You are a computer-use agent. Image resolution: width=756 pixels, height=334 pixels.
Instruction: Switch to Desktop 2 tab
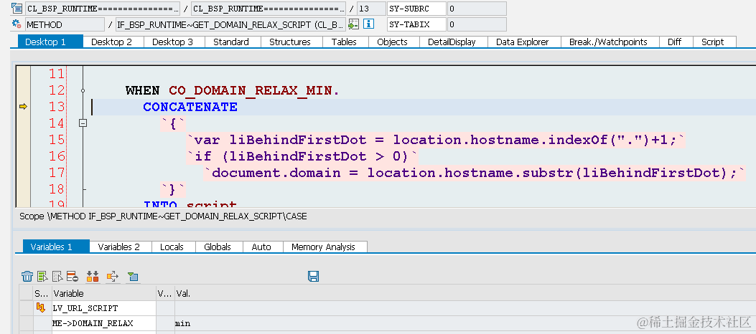point(113,42)
